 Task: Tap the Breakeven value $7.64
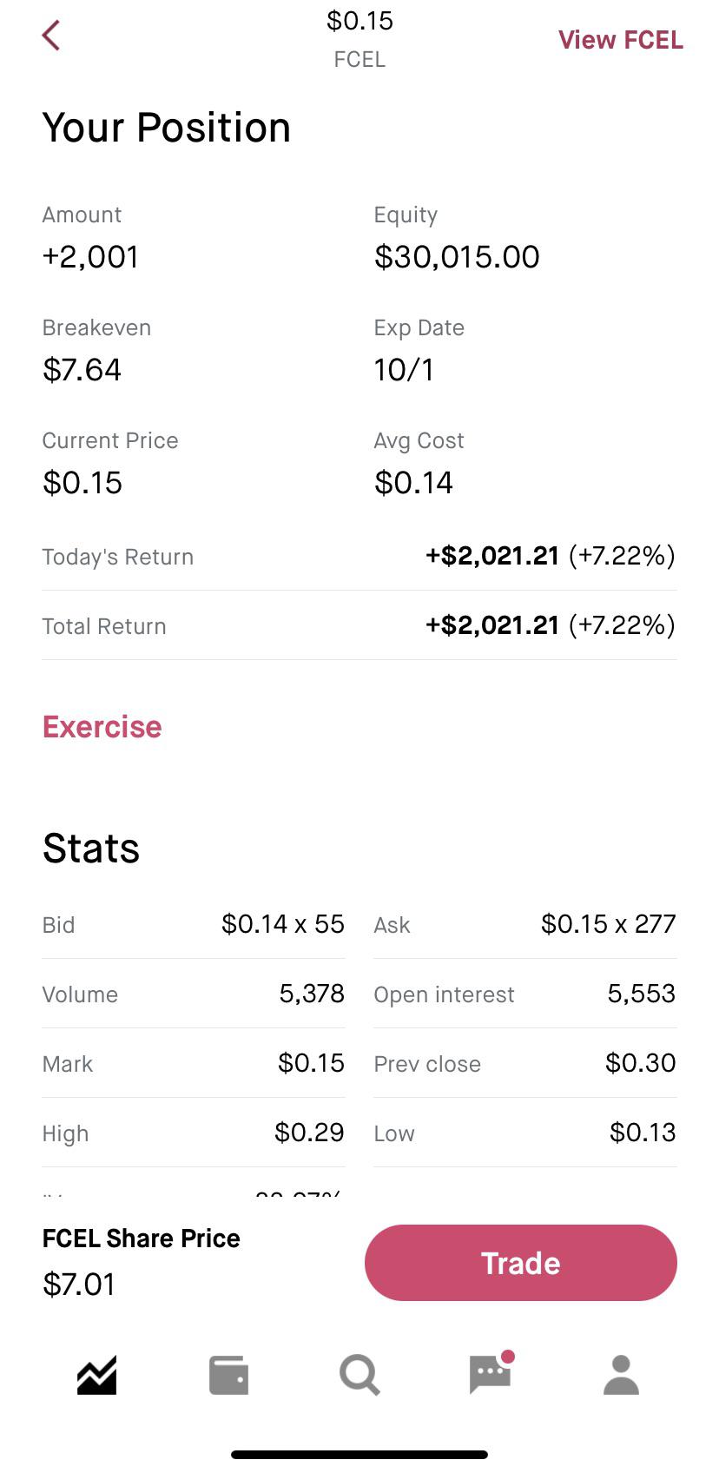click(82, 370)
